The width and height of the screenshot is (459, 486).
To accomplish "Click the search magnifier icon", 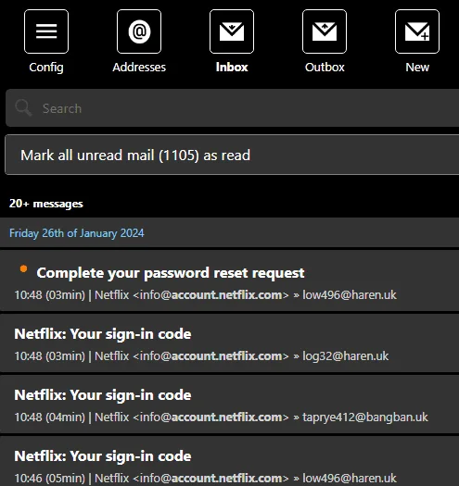I will (23, 108).
